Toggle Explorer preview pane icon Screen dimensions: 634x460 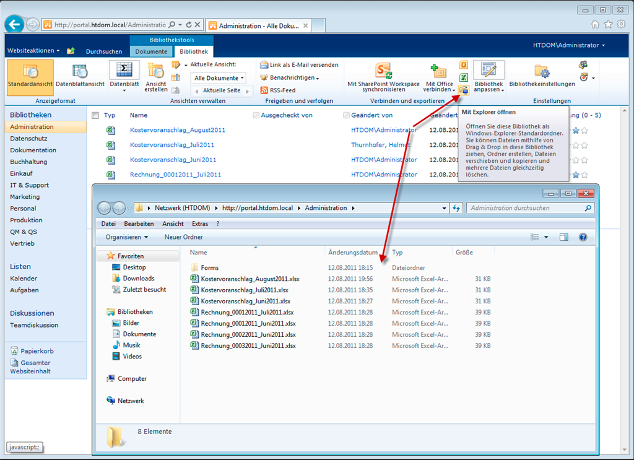click(563, 237)
